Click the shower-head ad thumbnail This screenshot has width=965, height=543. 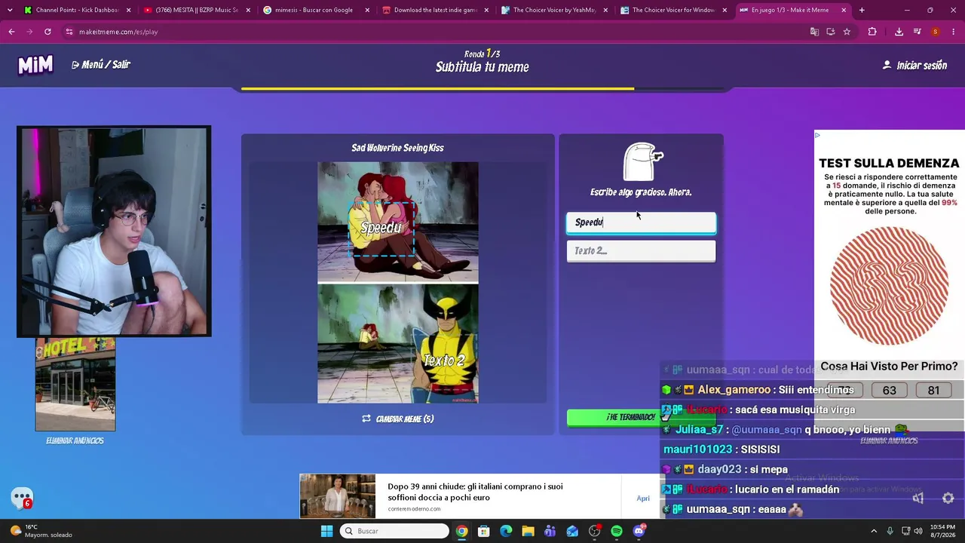point(338,495)
